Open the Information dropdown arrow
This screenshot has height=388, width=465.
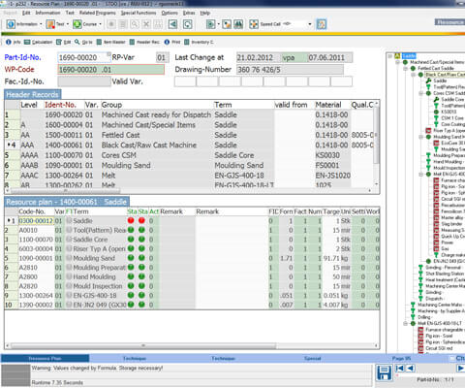[41, 24]
